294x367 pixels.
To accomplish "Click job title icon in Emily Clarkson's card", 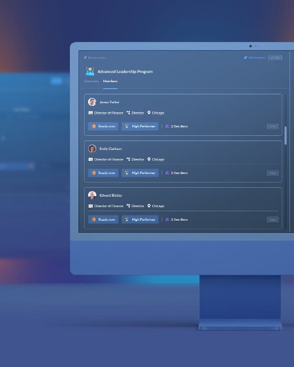I will tap(90, 159).
